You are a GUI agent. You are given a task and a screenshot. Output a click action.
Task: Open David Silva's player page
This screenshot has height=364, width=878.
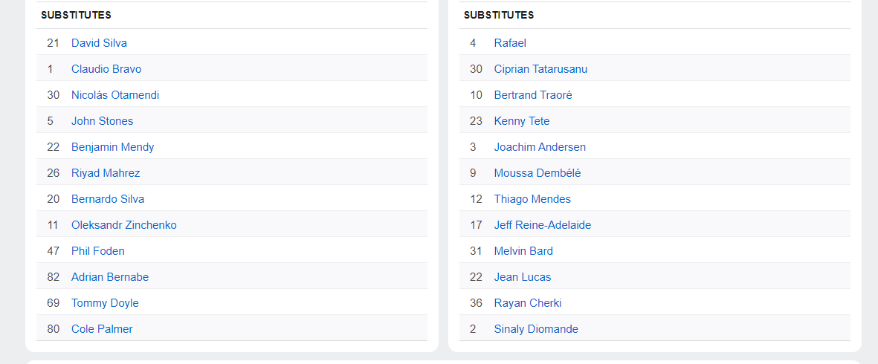99,43
